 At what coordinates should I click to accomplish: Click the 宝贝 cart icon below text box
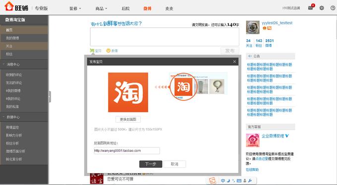tap(92, 50)
